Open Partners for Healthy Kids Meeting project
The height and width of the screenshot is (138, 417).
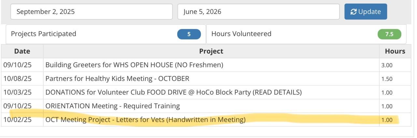point(117,79)
